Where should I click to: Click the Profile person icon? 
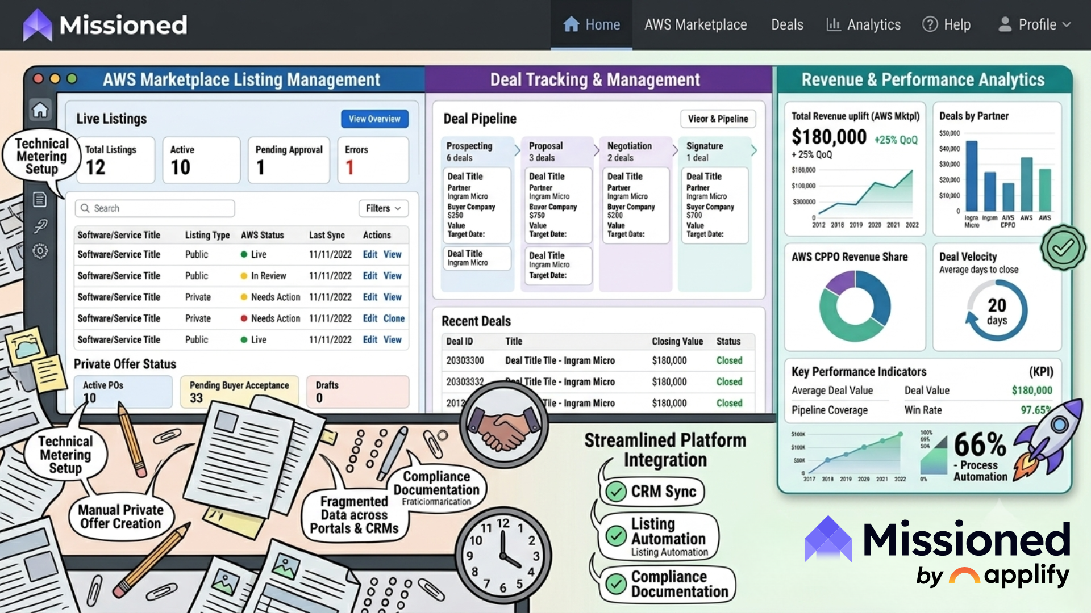(1005, 24)
